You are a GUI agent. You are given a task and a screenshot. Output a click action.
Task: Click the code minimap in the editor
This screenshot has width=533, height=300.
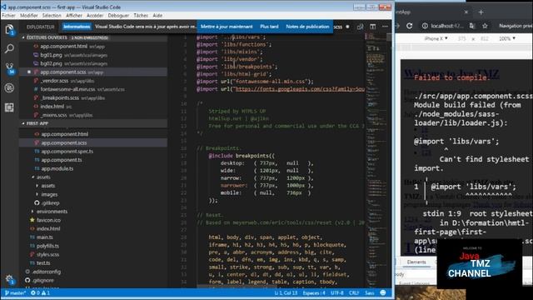pos(376,160)
